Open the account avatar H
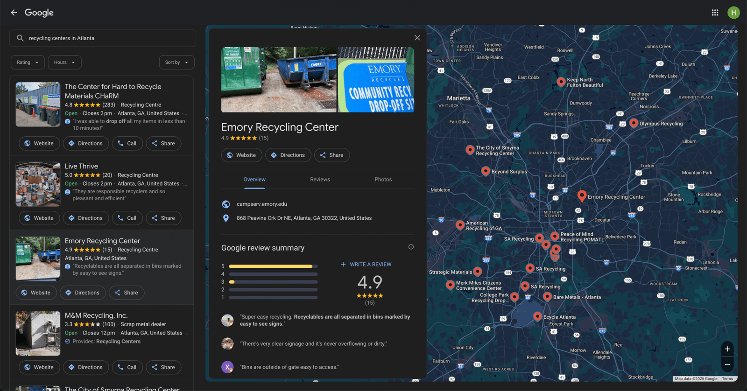The image size is (747, 391). tap(733, 13)
